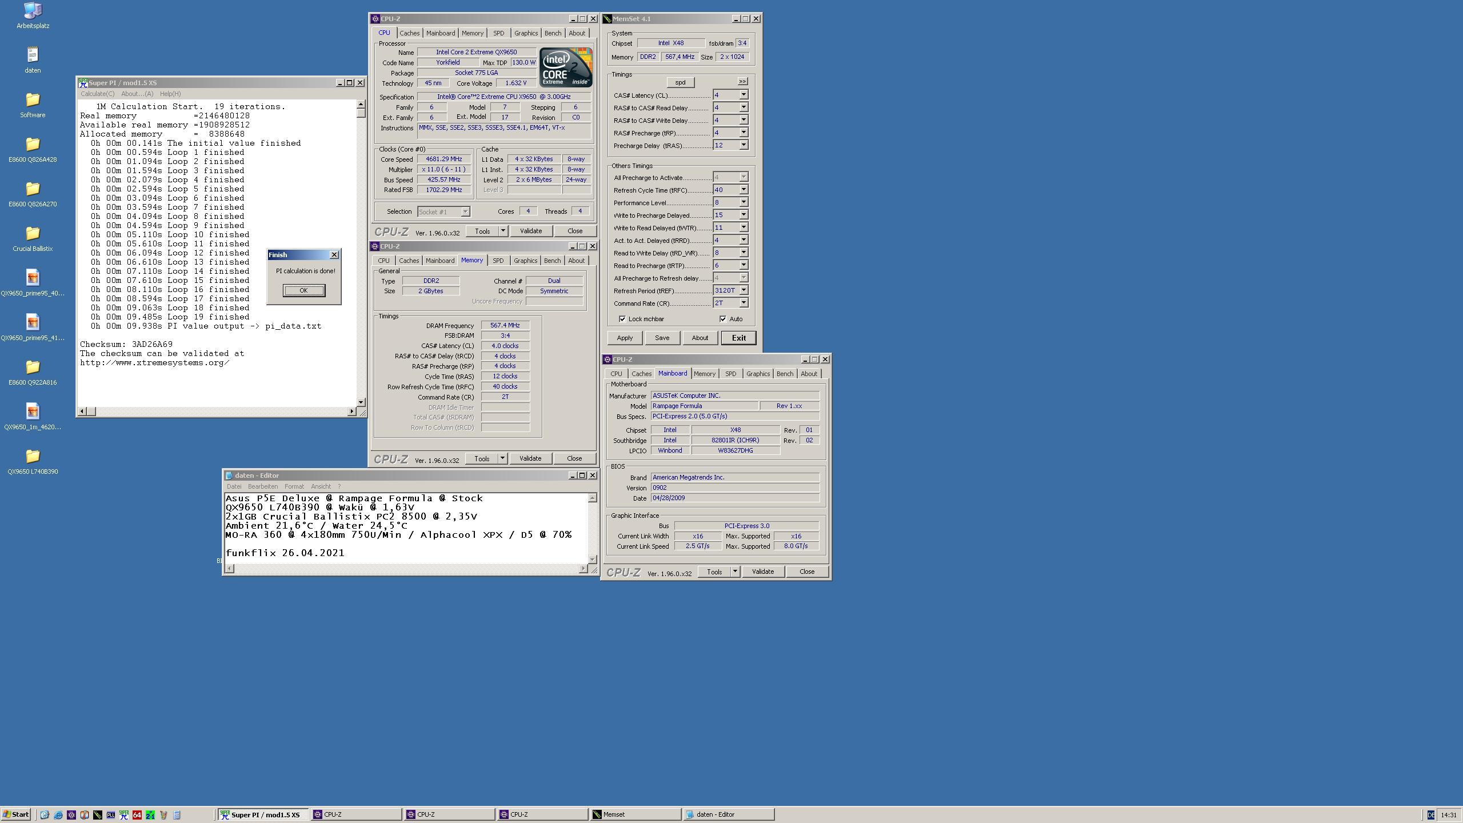Image resolution: width=1463 pixels, height=823 pixels.
Task: Open the Datei menu in Editor
Action: [x=234, y=486]
